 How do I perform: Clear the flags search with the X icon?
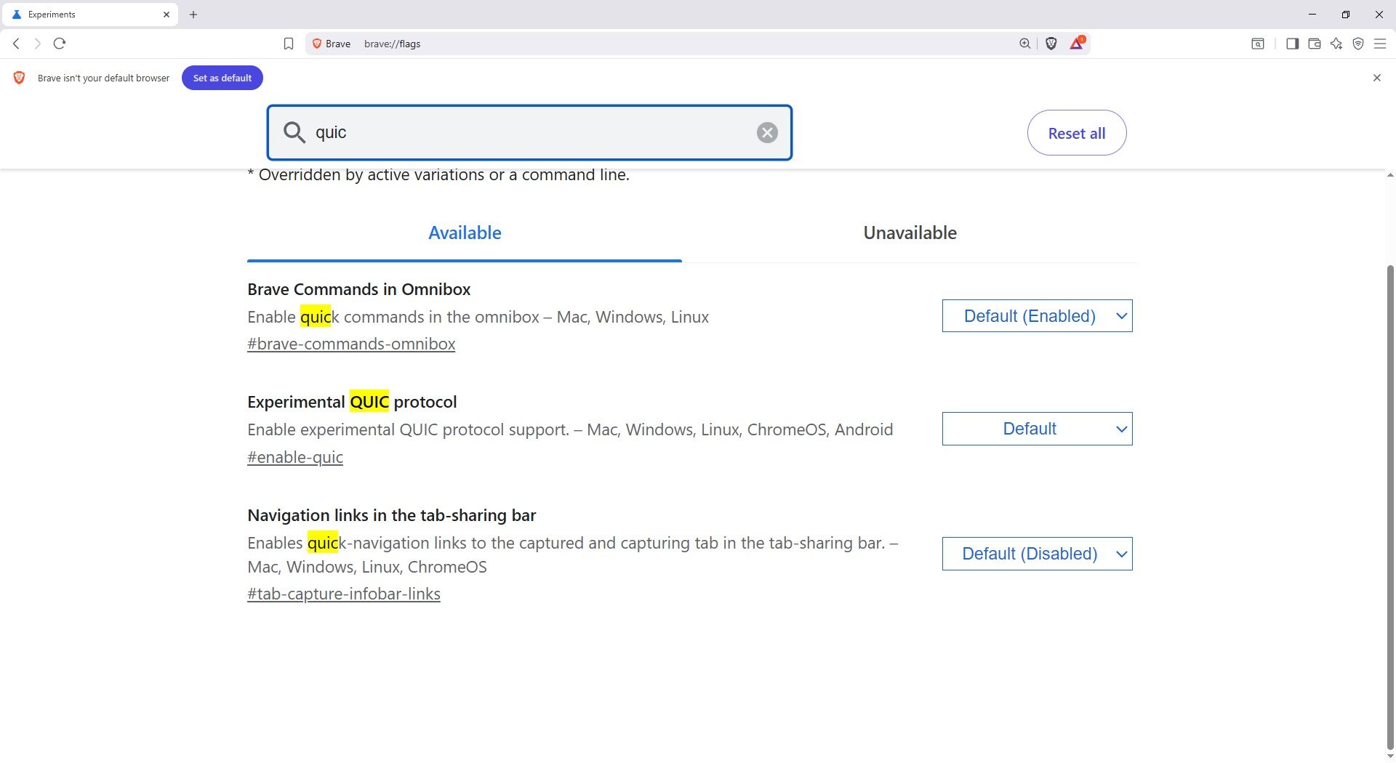point(767,132)
